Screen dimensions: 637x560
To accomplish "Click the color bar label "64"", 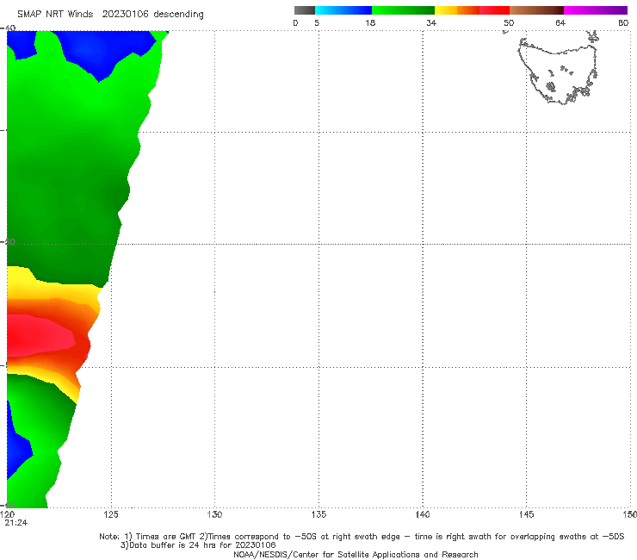I will (x=560, y=22).
